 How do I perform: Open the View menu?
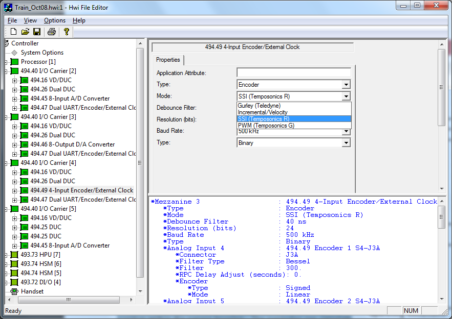[30, 20]
